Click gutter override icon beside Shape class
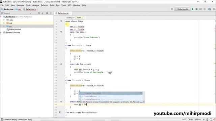 click(61, 21)
